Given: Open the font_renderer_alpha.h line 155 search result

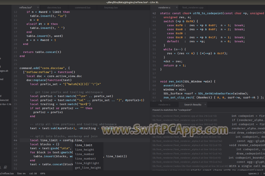Looking at the screenshot, I should point(187,162).
